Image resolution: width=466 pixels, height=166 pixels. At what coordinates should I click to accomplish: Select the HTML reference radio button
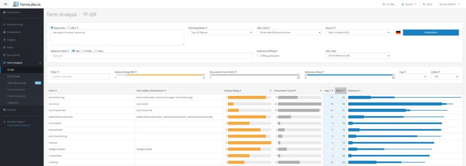pyautogui.click(x=84, y=51)
